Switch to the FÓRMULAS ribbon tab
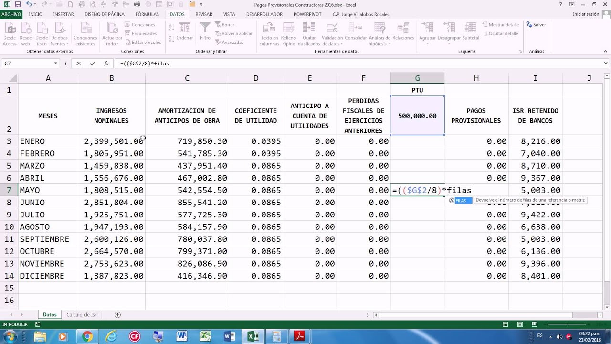611x344 pixels. click(147, 14)
